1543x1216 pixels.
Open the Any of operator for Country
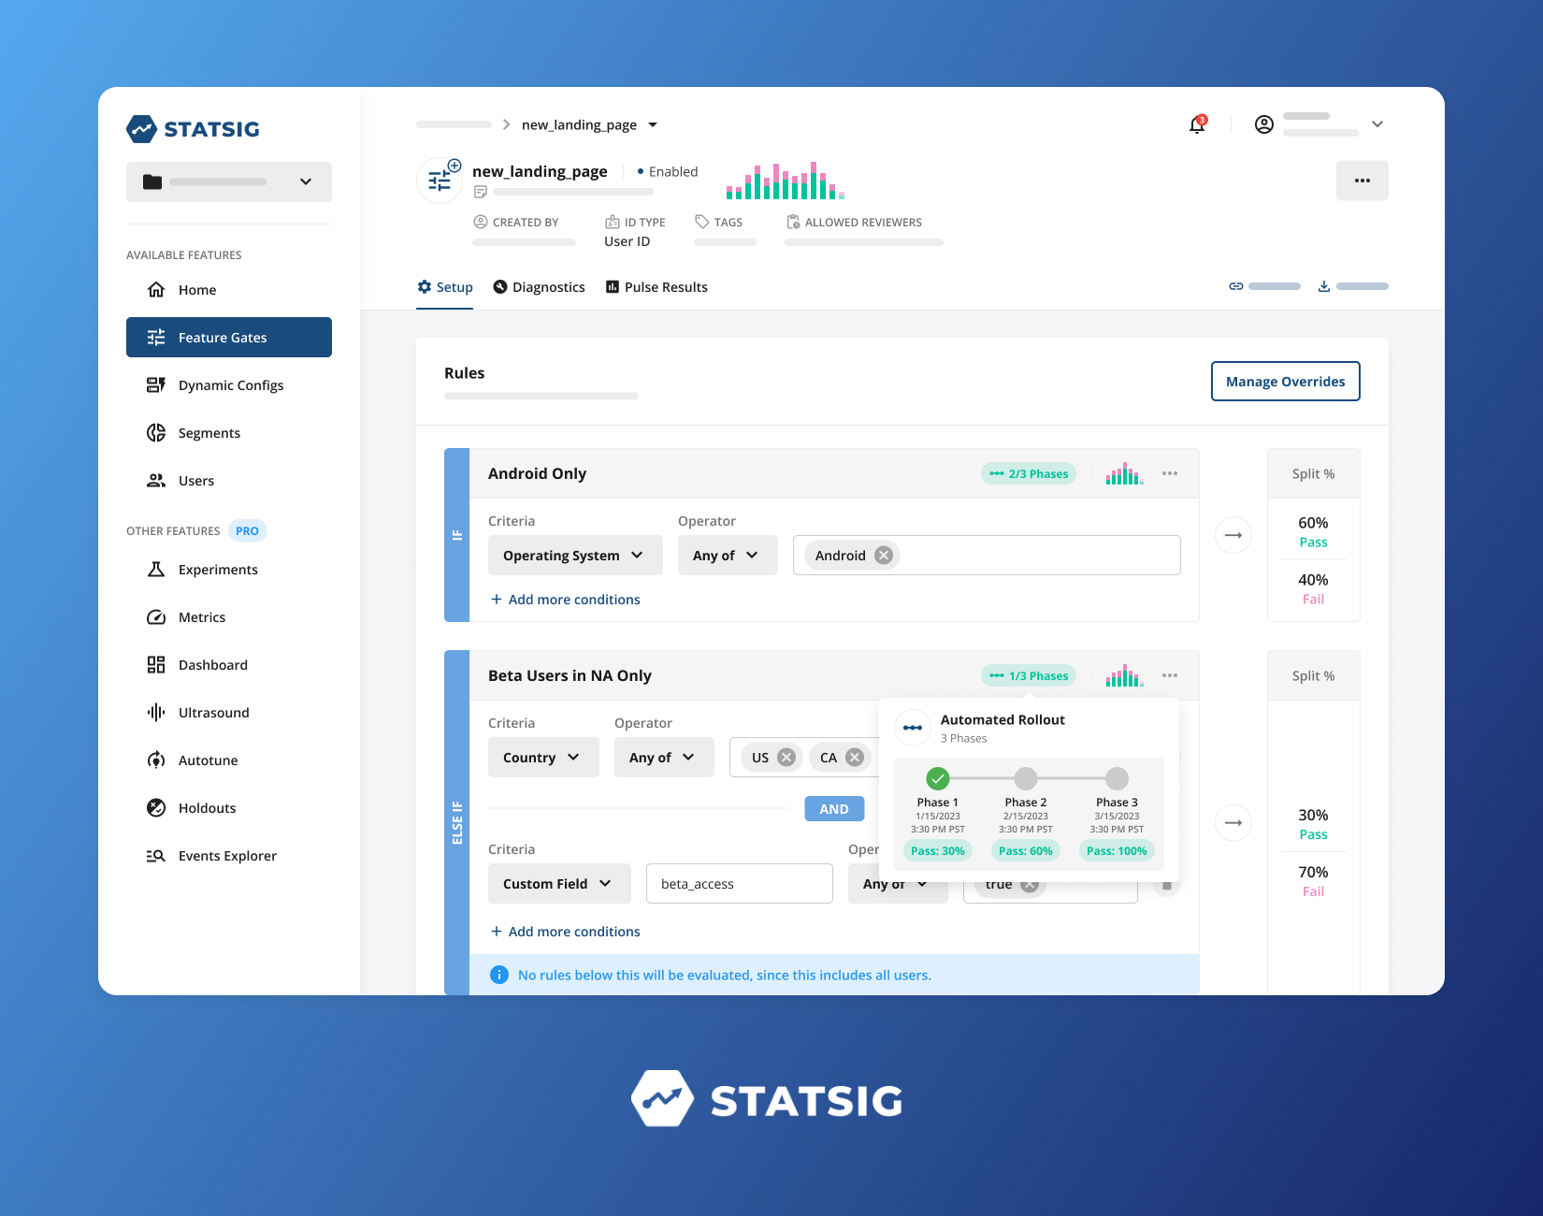click(664, 758)
